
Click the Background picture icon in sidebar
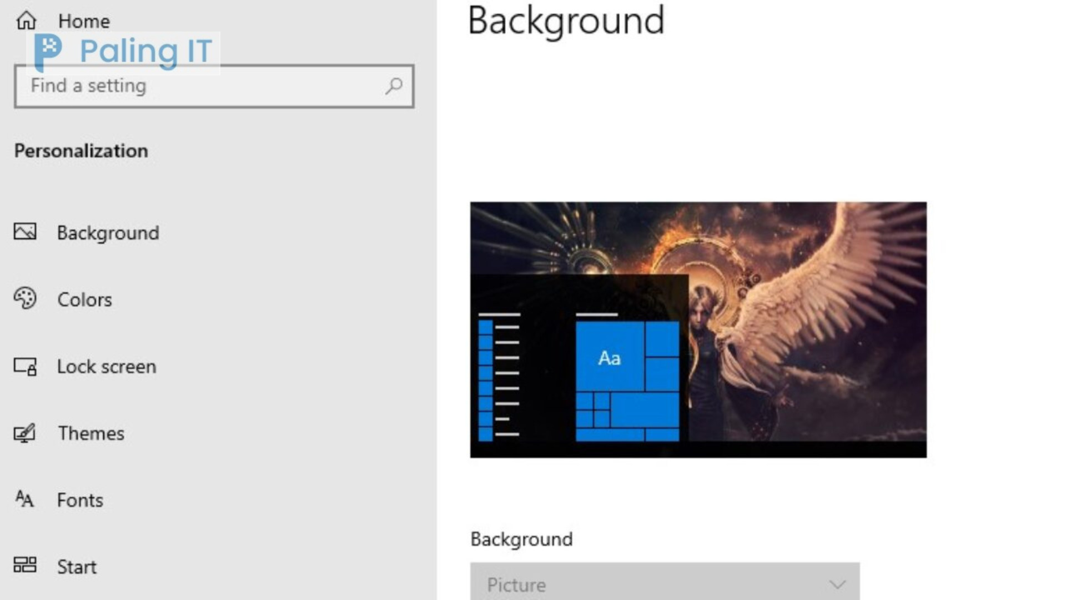click(x=25, y=232)
